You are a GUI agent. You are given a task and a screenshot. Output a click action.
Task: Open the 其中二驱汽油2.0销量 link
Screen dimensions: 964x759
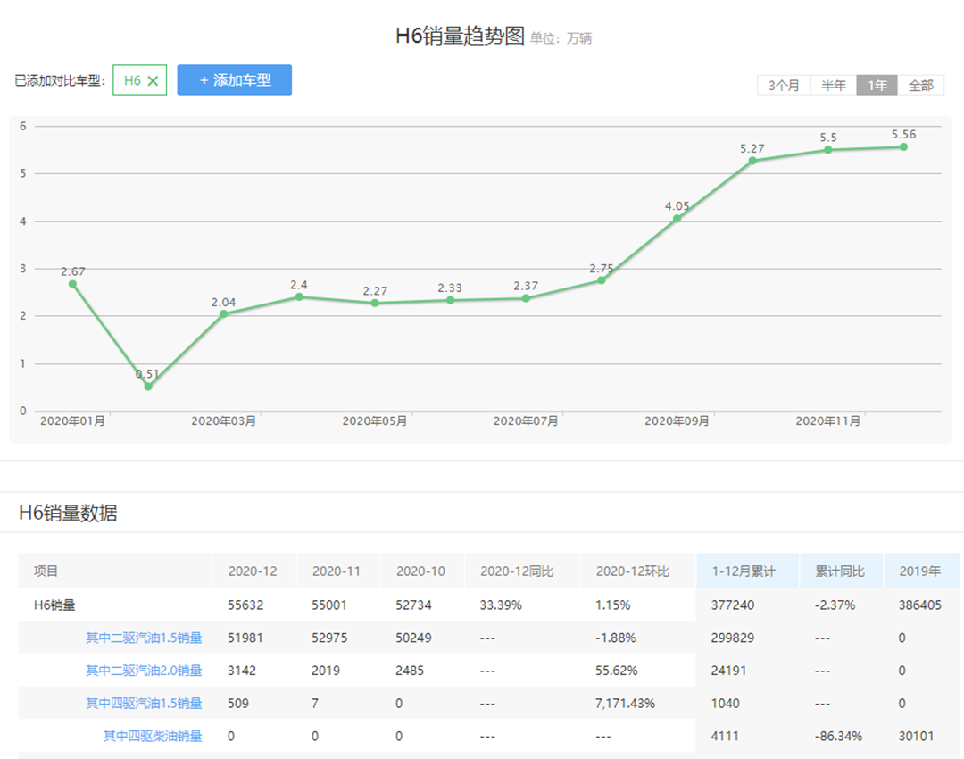pyautogui.click(x=144, y=671)
